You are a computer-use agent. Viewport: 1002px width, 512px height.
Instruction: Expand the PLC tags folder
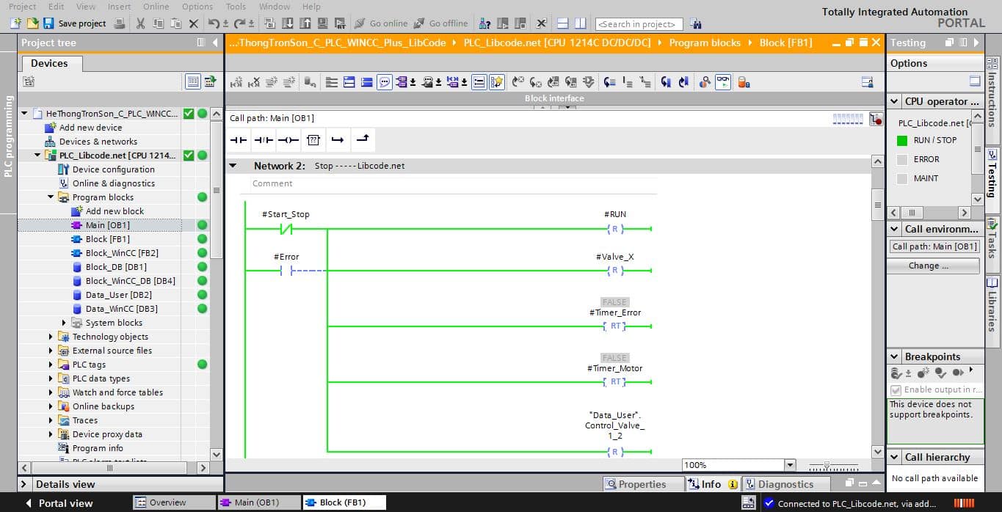pos(51,365)
